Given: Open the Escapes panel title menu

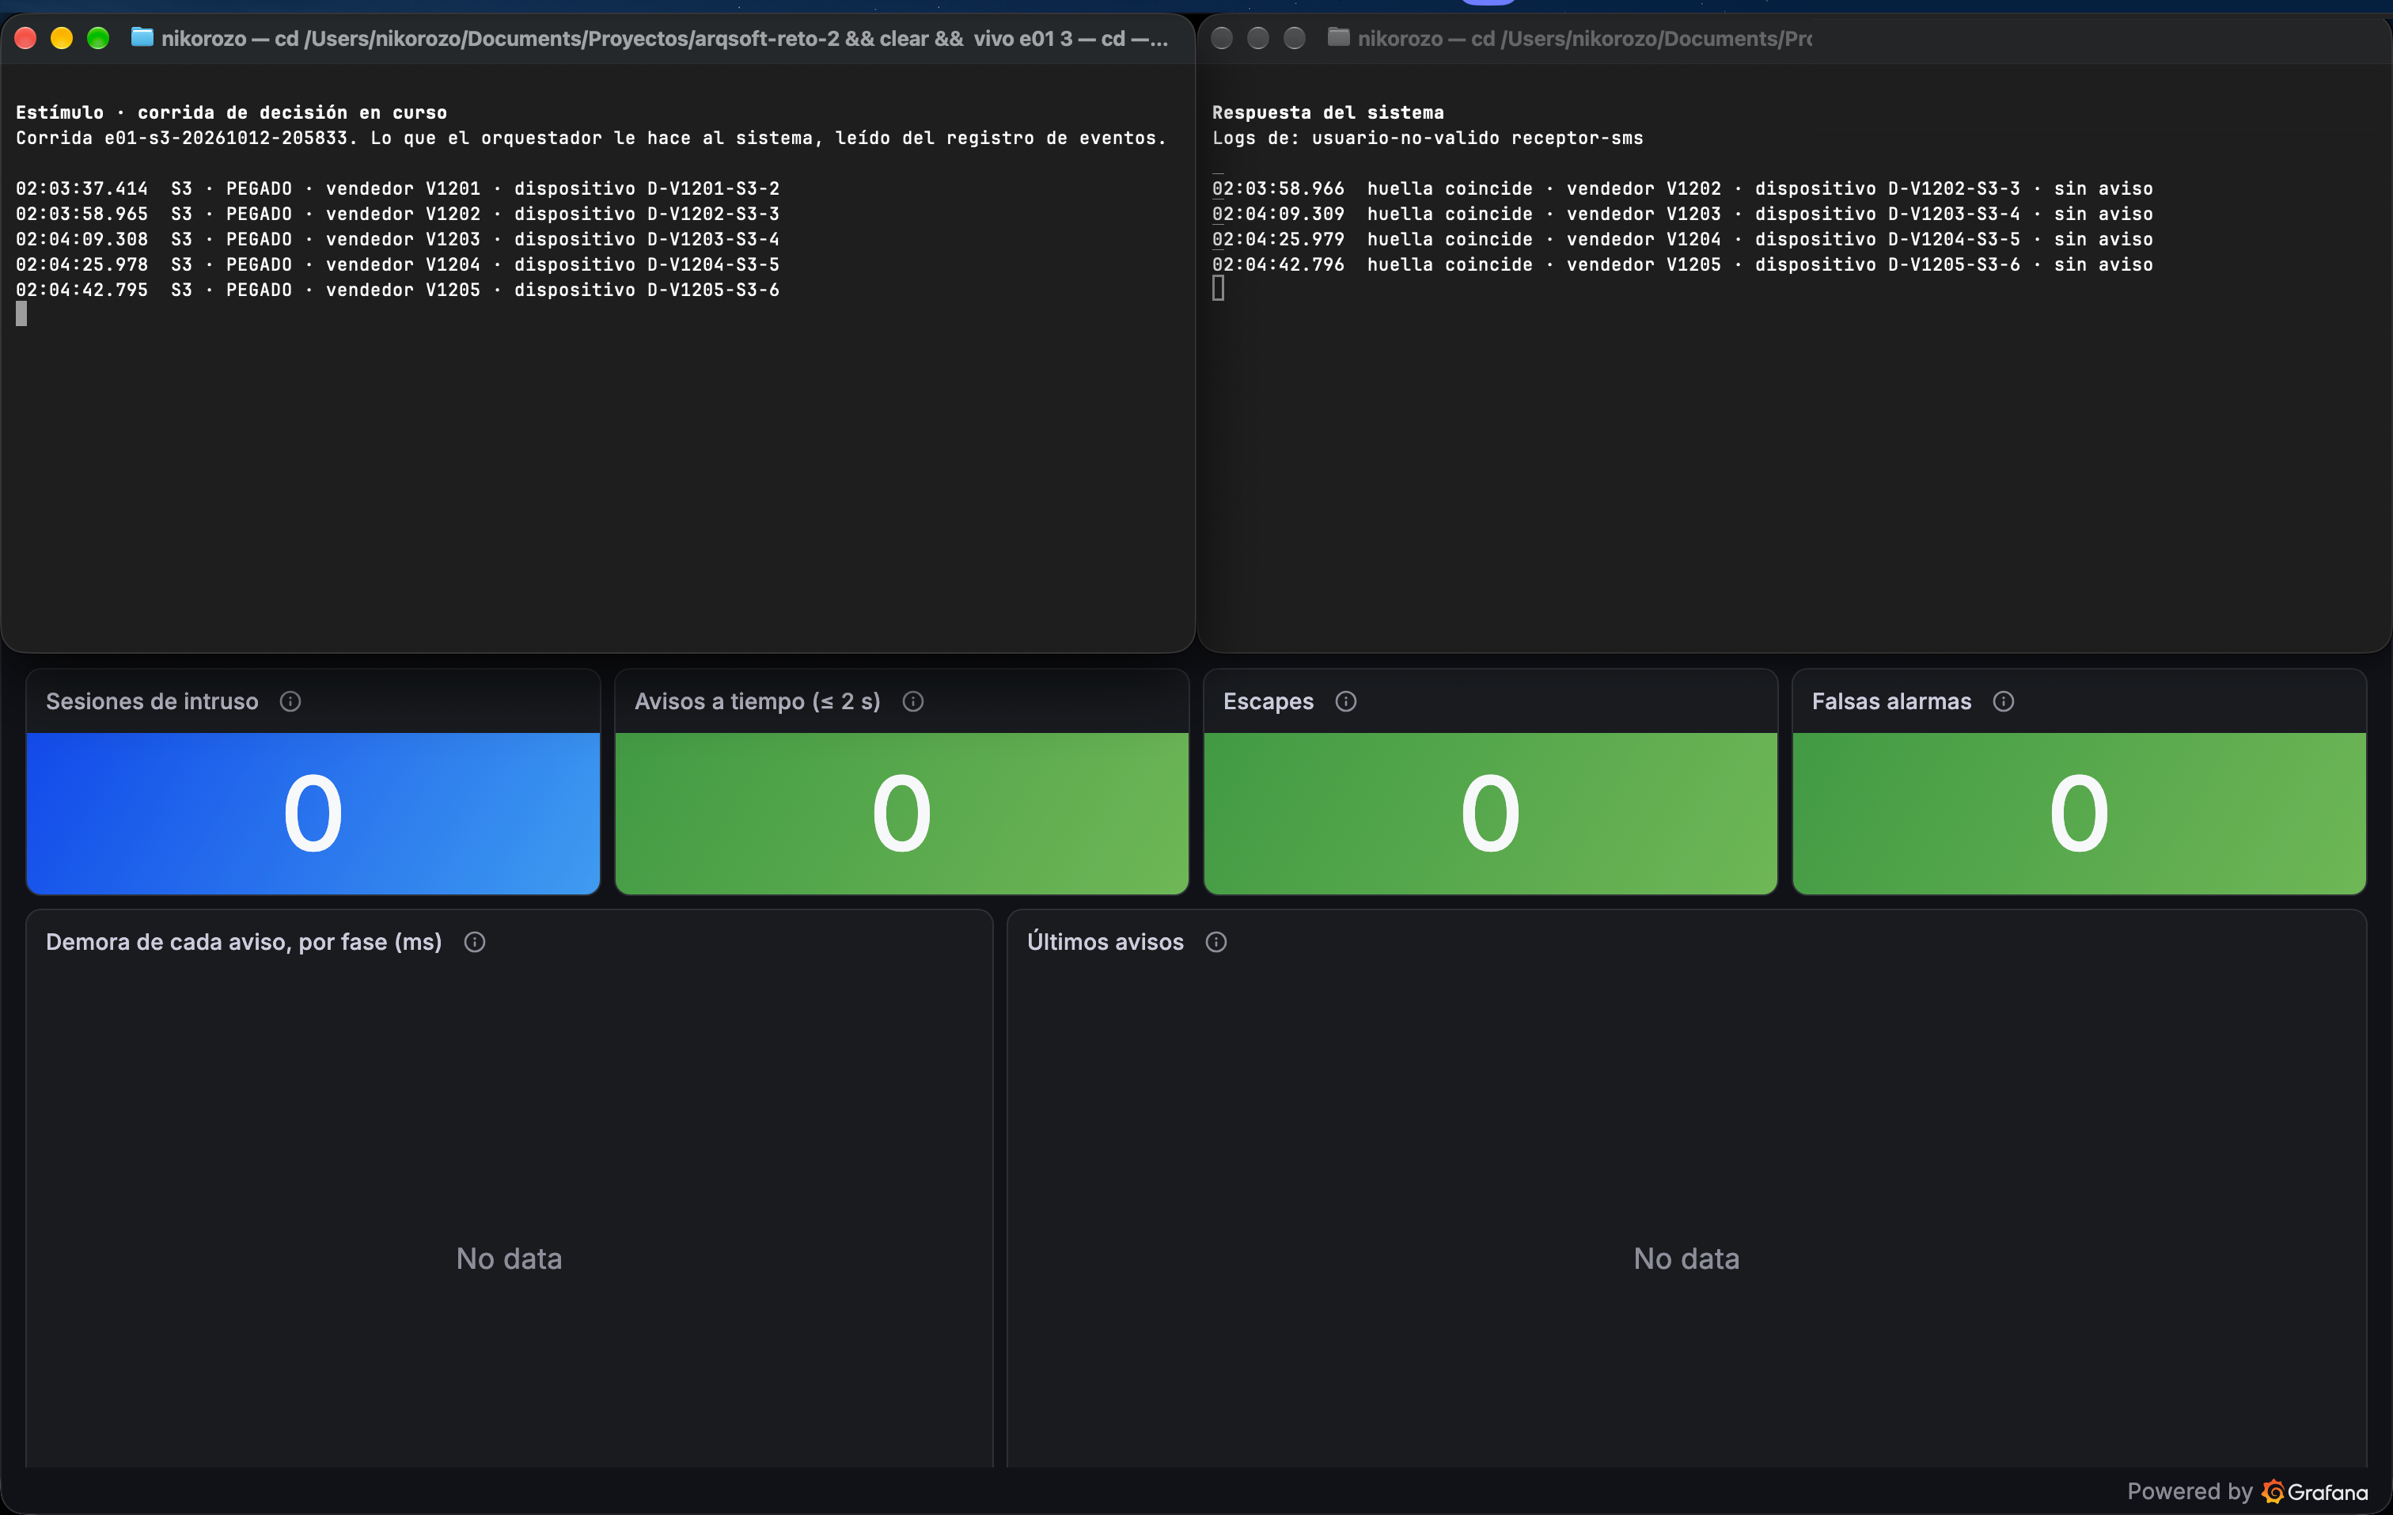Looking at the screenshot, I should (1268, 702).
